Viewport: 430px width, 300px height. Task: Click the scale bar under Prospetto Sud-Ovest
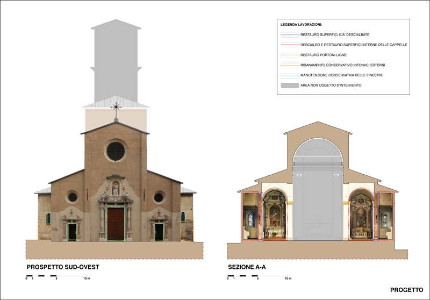coord(57,277)
